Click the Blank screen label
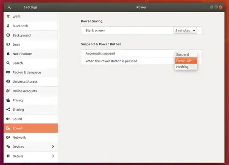Viewport: 229px width, 165px height. 95,31
